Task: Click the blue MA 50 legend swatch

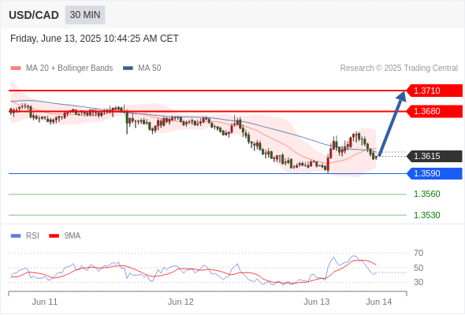Action: coord(128,69)
